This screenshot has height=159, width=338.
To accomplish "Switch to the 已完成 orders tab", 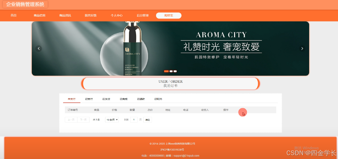I will click(x=124, y=99).
